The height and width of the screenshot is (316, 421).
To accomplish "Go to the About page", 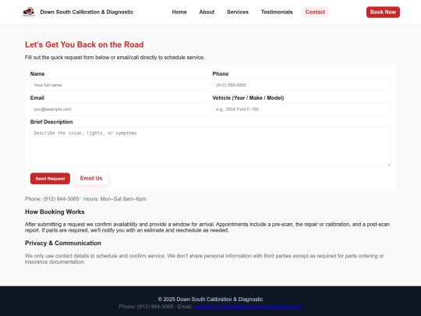I will 207,12.
